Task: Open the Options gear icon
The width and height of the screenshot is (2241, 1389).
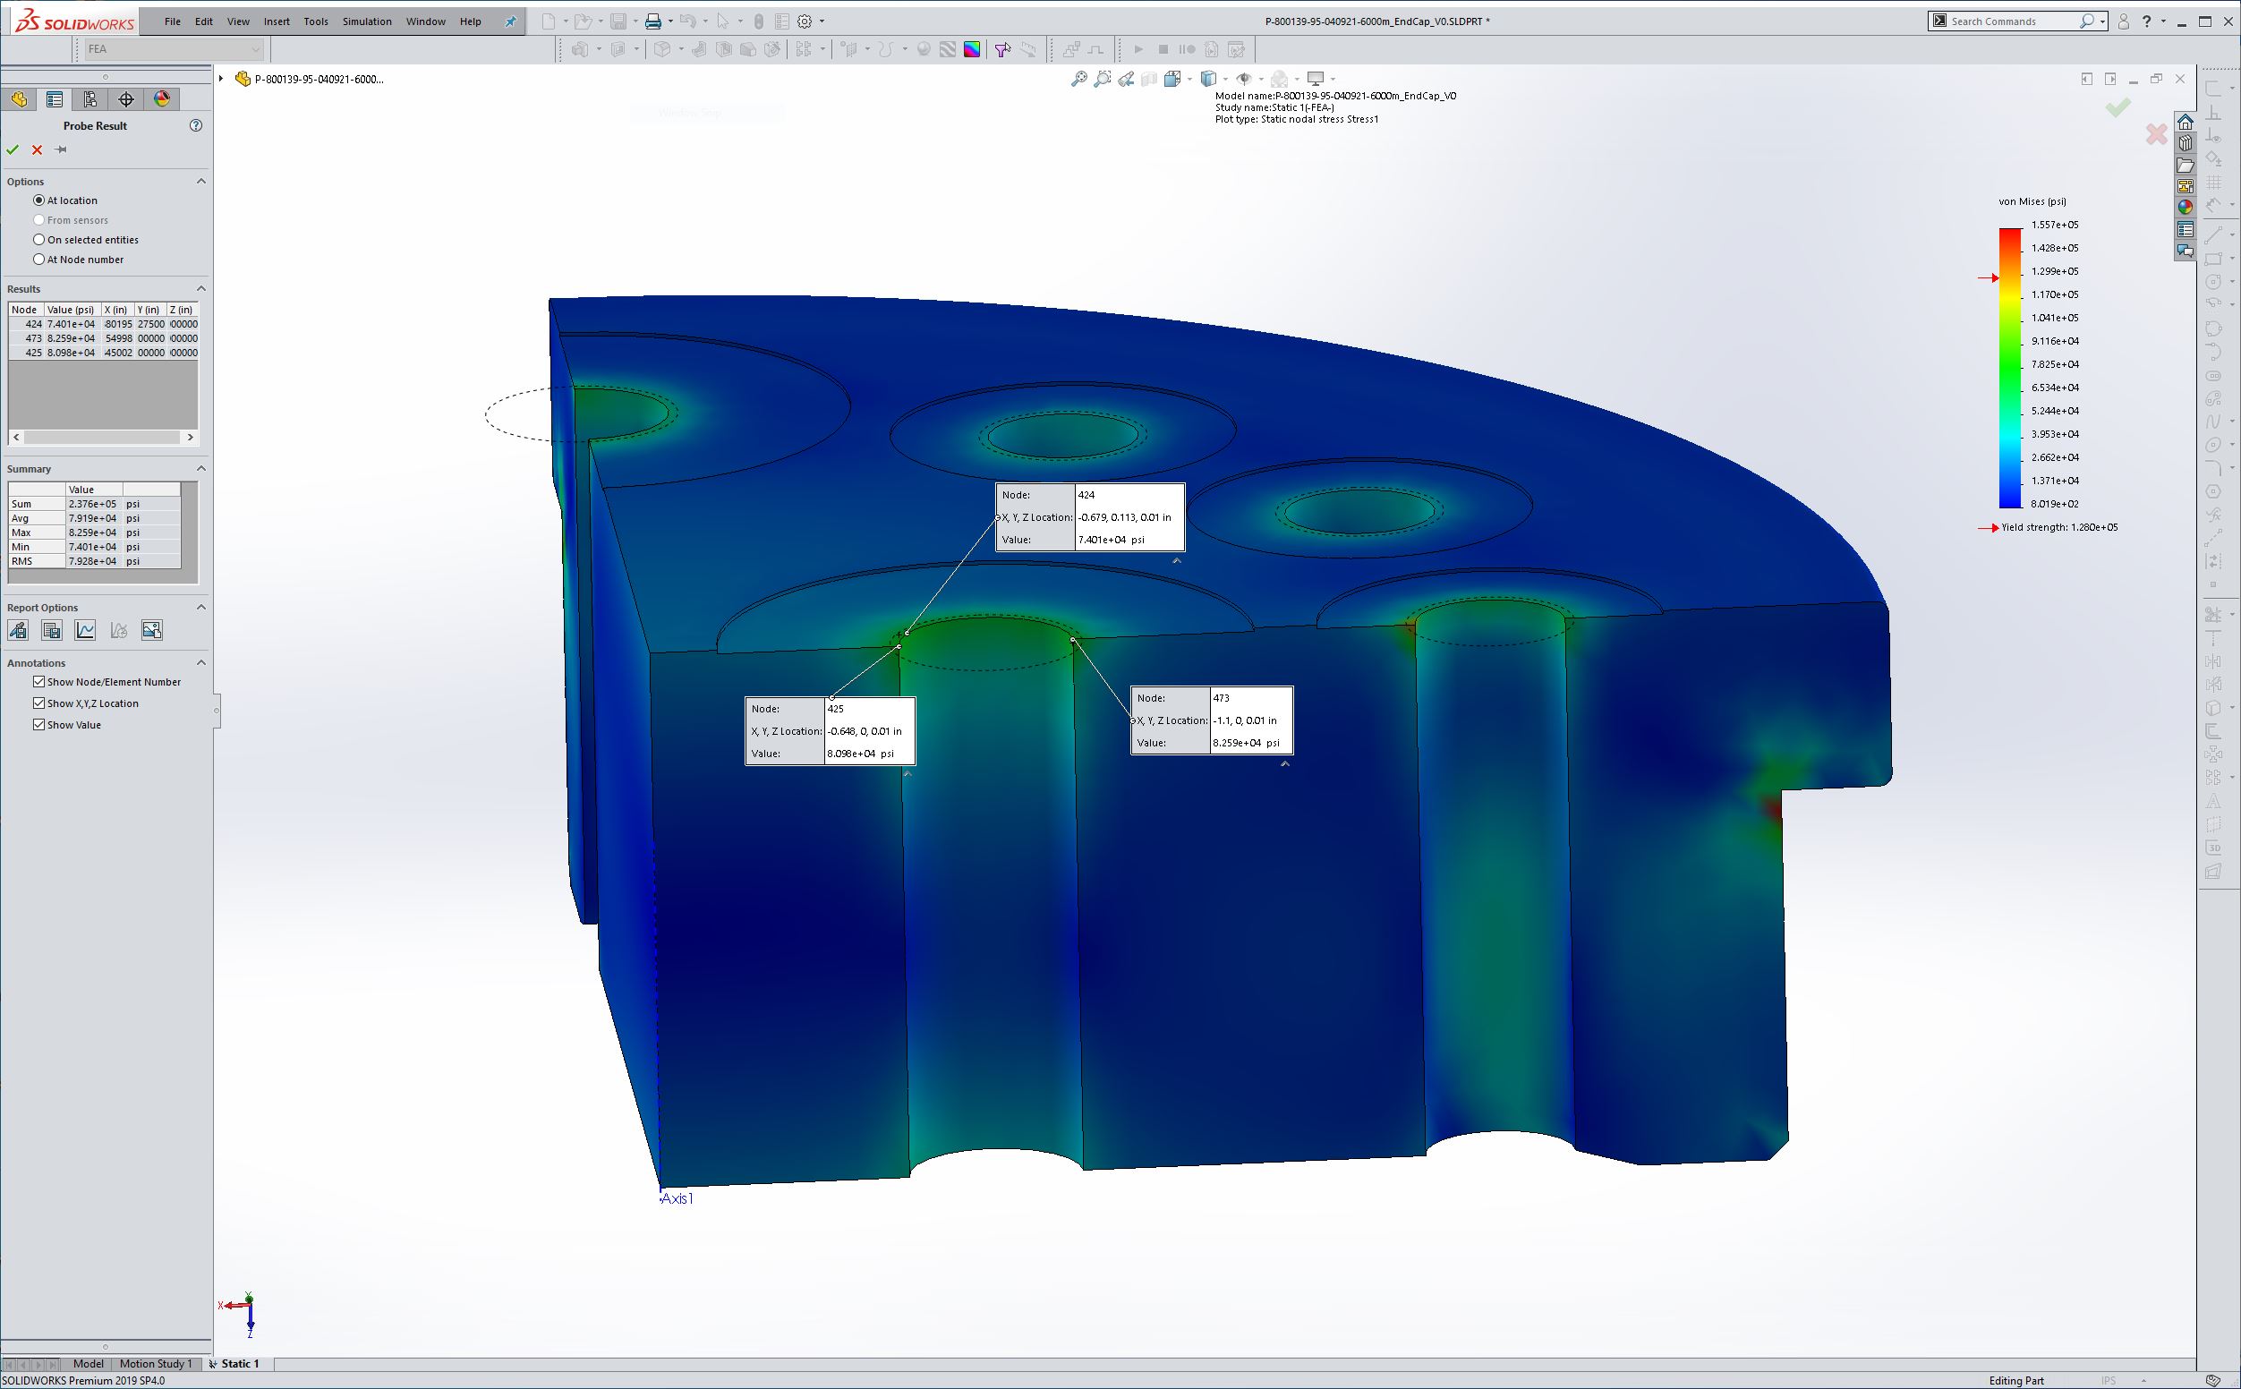Action: (x=805, y=21)
